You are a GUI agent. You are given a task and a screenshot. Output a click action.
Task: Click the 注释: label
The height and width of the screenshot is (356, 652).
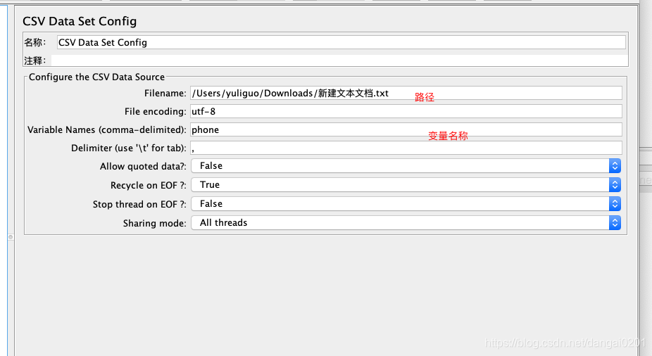(35, 61)
